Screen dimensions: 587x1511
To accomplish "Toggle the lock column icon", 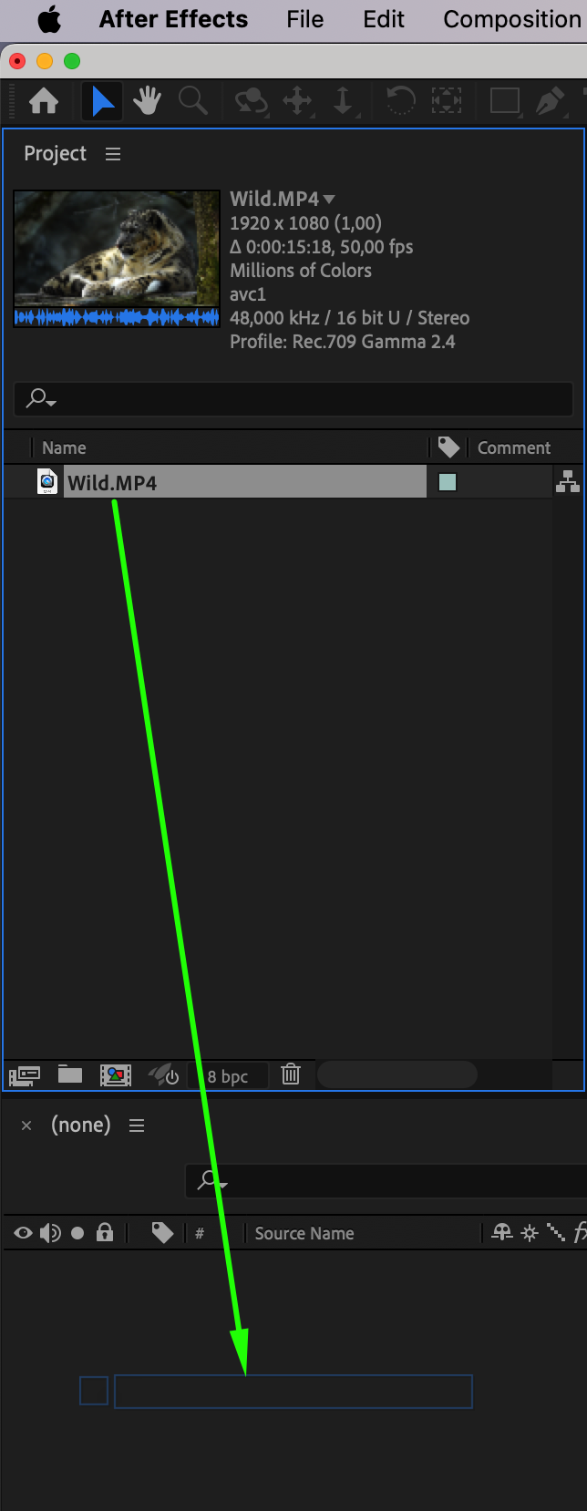I will (x=105, y=1233).
